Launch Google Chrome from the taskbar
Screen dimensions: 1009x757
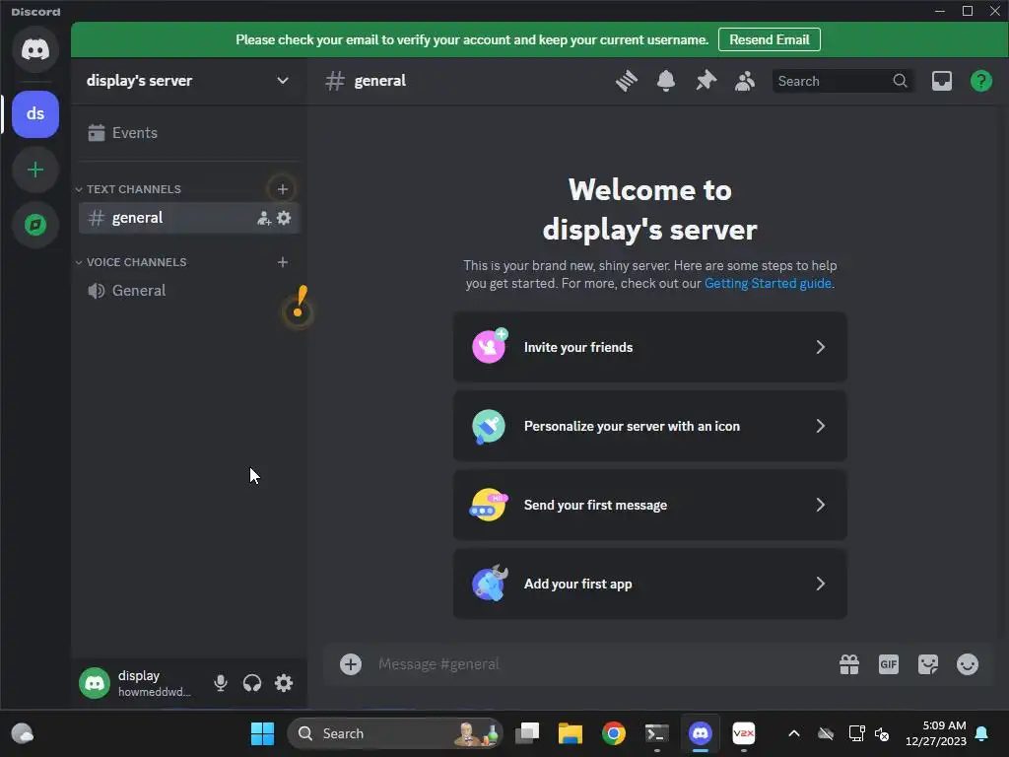pos(613,733)
